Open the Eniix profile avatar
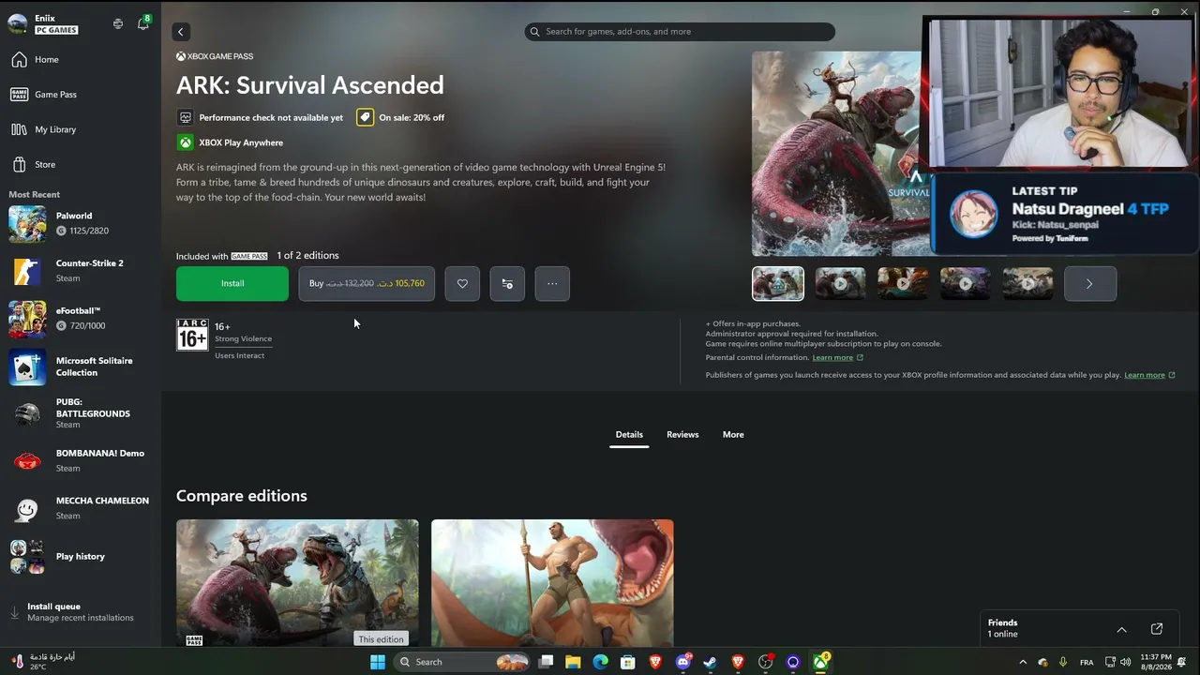Screen dimensions: 1200x675 click(18, 23)
